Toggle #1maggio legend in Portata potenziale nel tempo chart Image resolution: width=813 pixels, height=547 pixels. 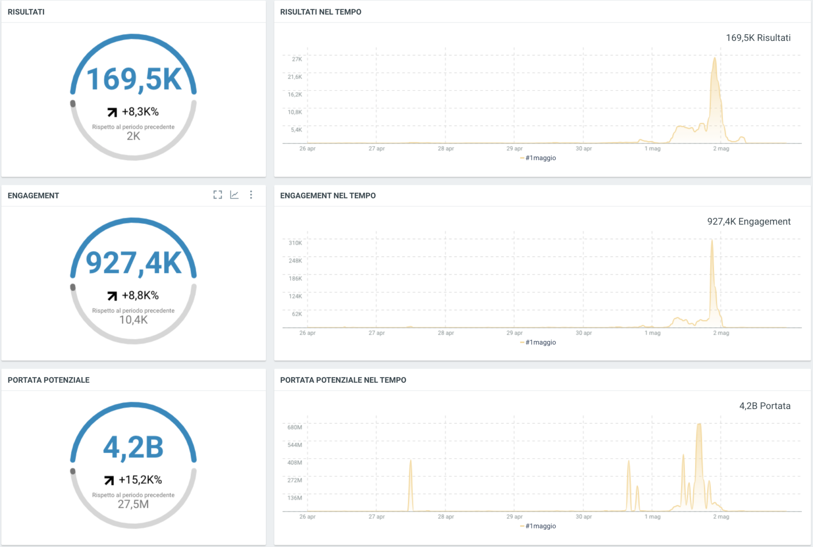pyautogui.click(x=538, y=526)
